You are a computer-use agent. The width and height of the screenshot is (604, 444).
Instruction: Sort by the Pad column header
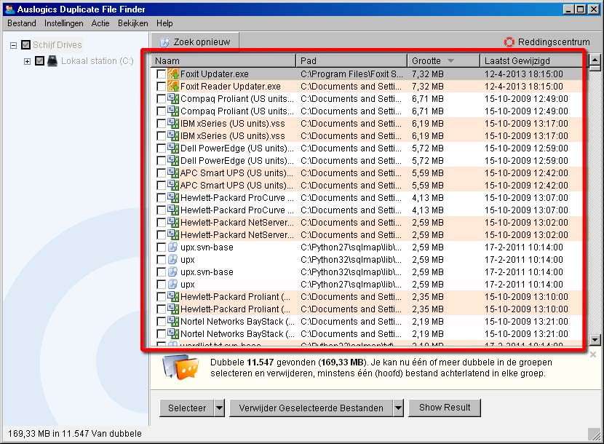click(351, 60)
